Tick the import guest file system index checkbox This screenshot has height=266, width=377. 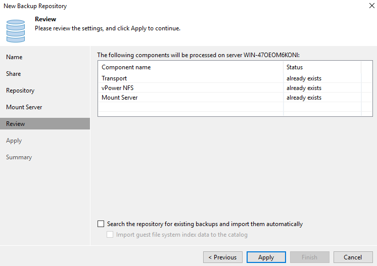110,235
